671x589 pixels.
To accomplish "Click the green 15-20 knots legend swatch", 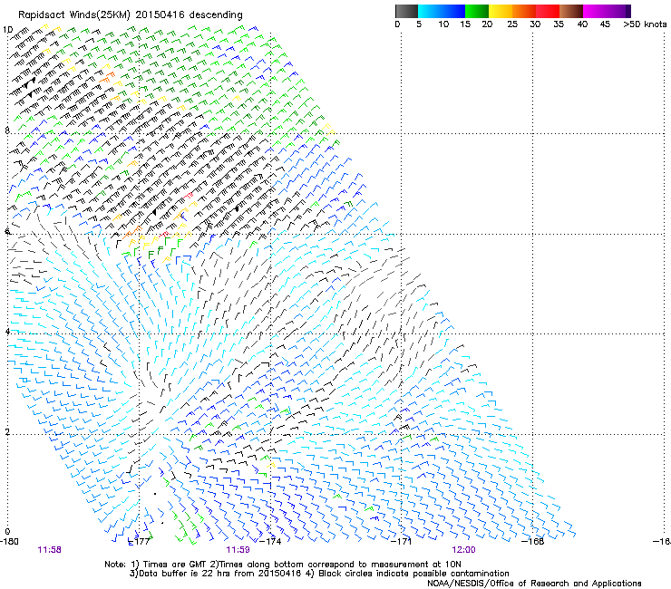I will 476,11.
